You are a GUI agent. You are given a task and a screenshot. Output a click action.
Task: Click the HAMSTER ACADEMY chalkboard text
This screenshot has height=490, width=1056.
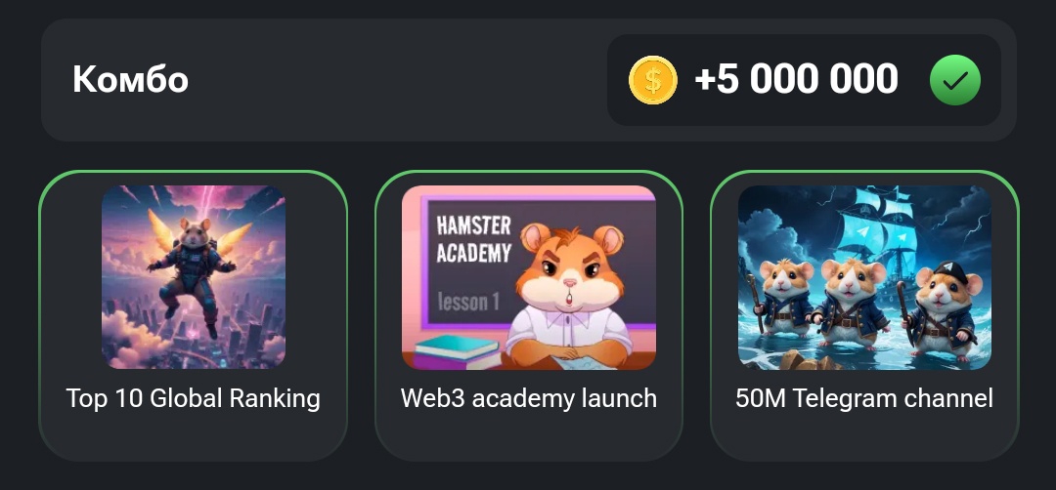473,239
